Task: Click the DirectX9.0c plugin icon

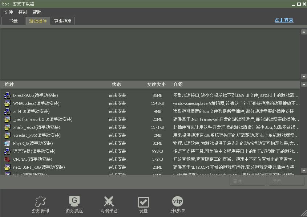Action: (x=7, y=95)
